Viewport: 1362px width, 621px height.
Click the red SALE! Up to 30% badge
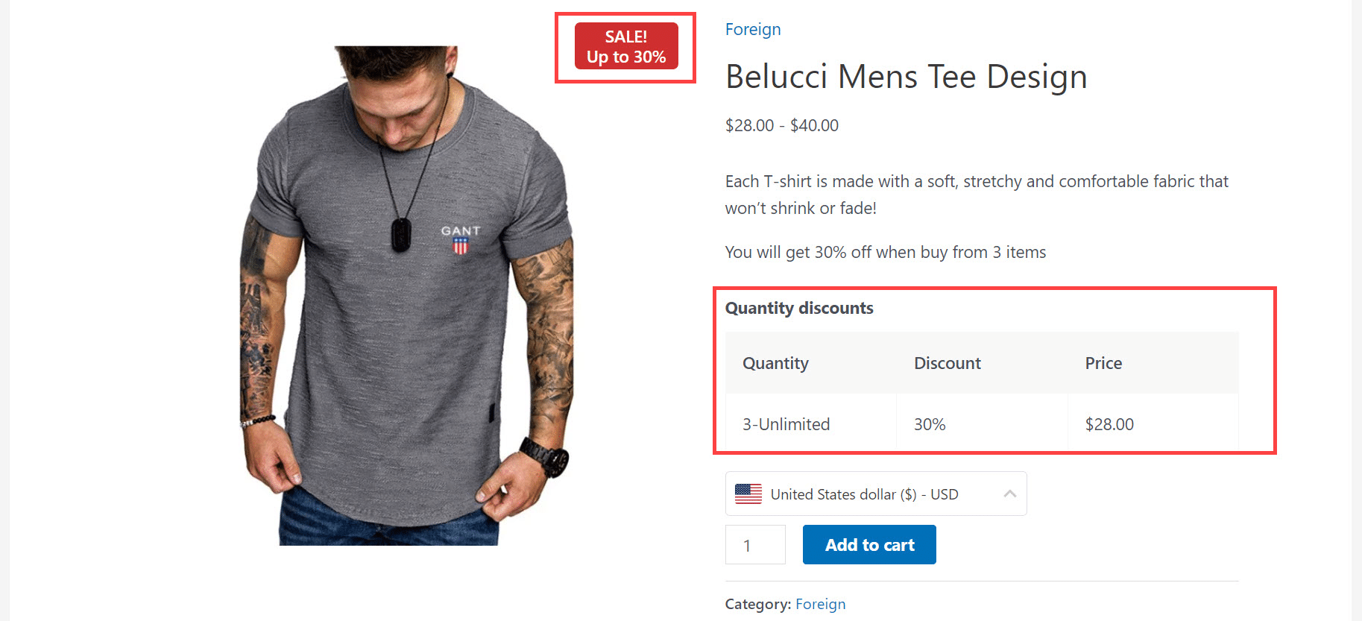click(626, 46)
